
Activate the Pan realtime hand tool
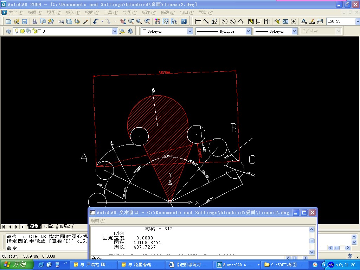pos(123,21)
